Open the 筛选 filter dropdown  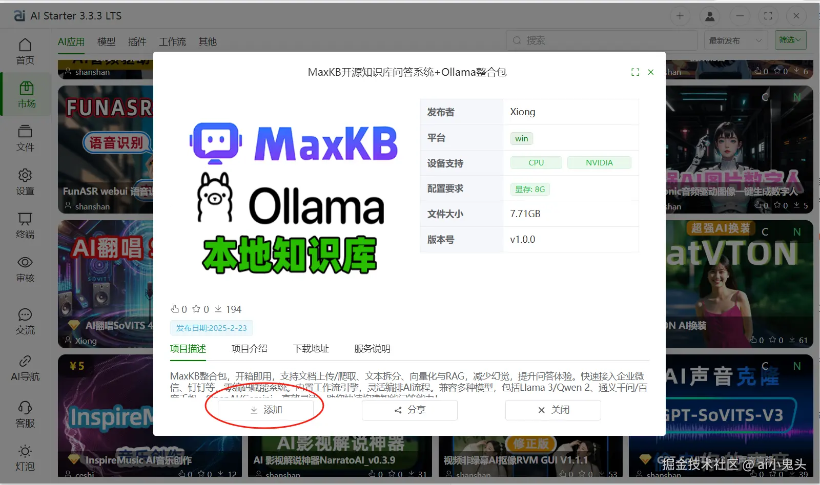(x=790, y=40)
